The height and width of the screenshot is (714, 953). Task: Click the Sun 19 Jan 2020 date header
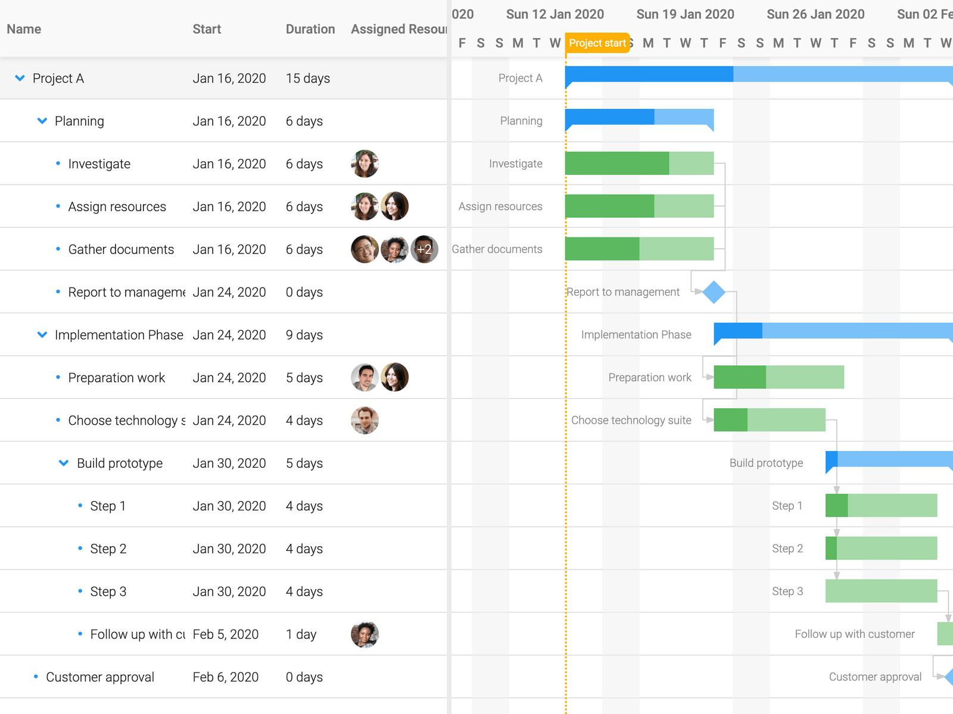point(686,14)
